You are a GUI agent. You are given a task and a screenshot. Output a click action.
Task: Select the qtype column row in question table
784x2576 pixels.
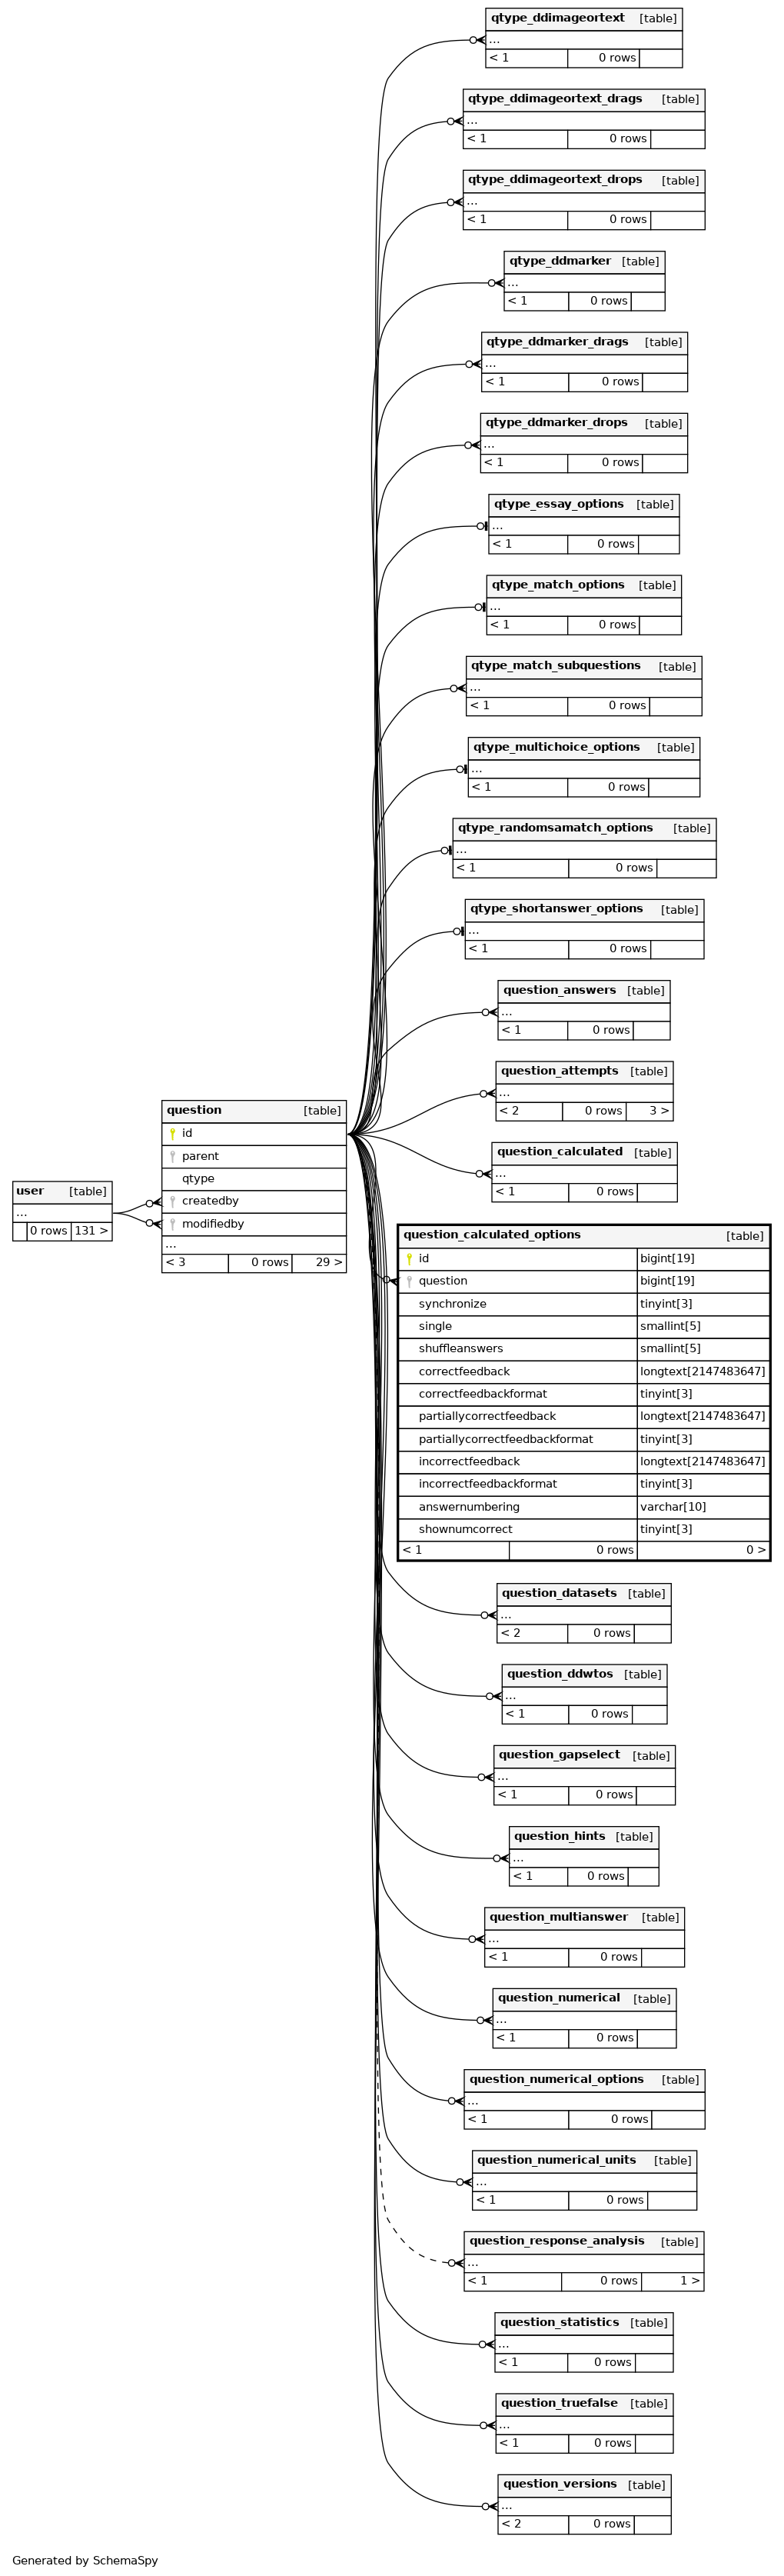point(198,1179)
